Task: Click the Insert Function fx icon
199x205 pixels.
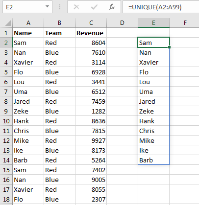Action: click(x=112, y=7)
